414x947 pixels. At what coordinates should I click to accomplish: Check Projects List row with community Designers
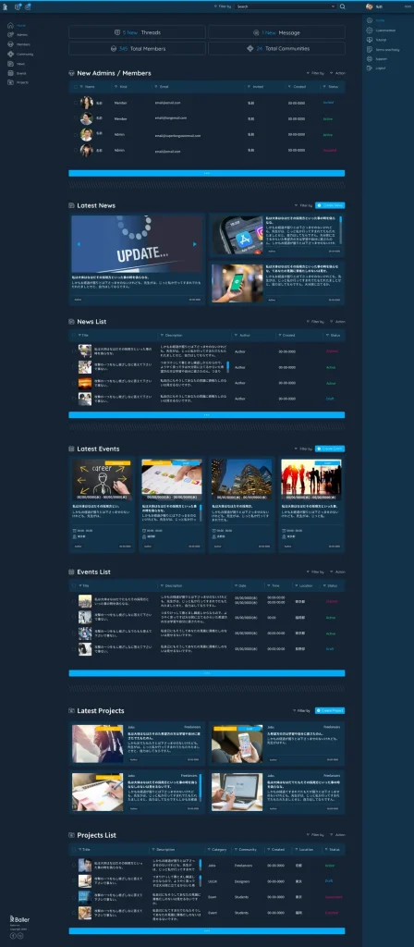click(74, 881)
